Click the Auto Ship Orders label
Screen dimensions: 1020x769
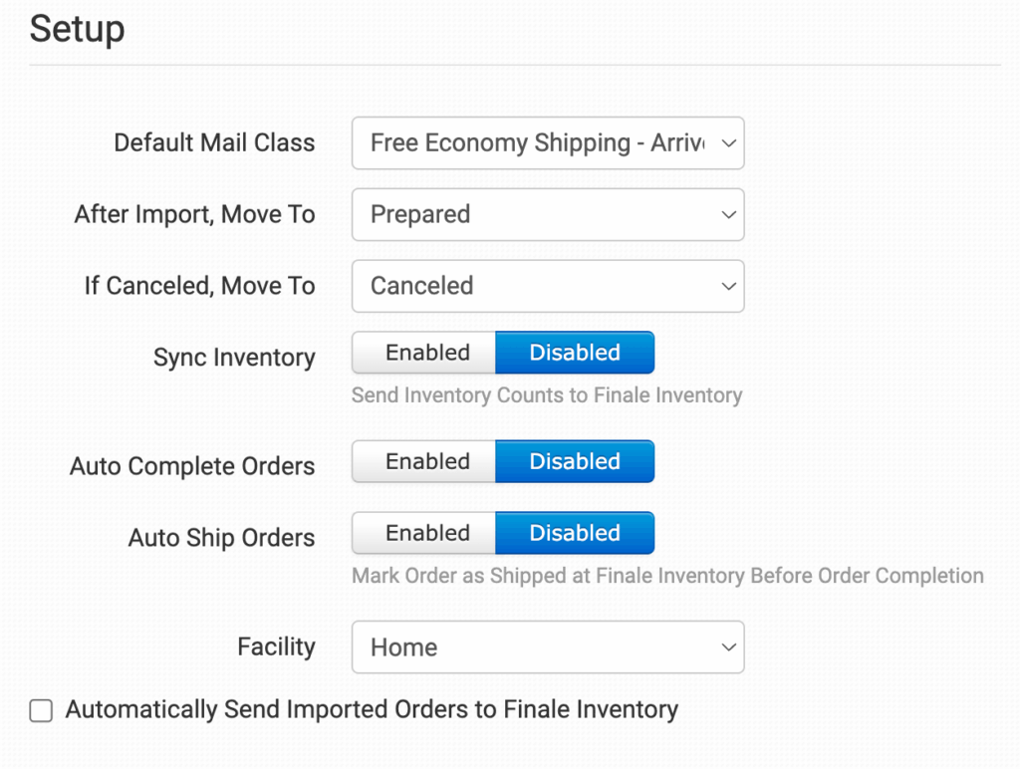[221, 538]
